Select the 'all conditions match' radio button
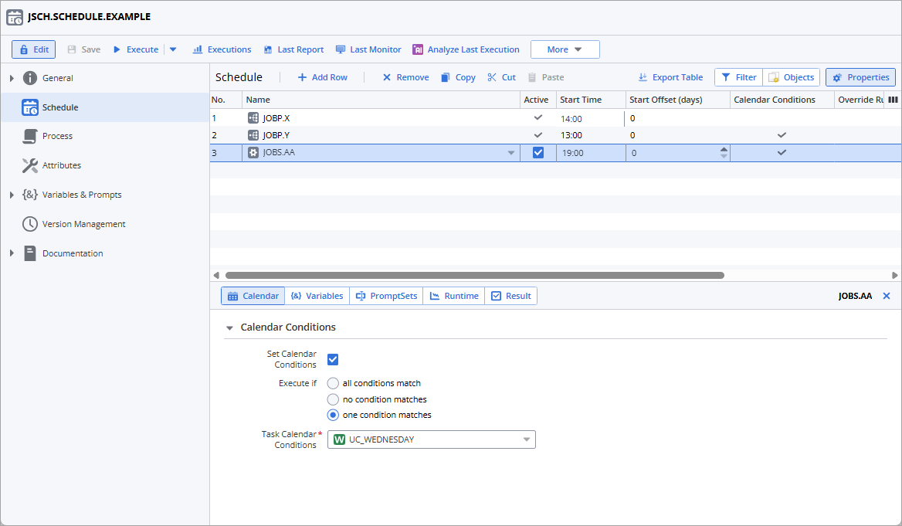The width and height of the screenshot is (902, 526). (x=332, y=383)
